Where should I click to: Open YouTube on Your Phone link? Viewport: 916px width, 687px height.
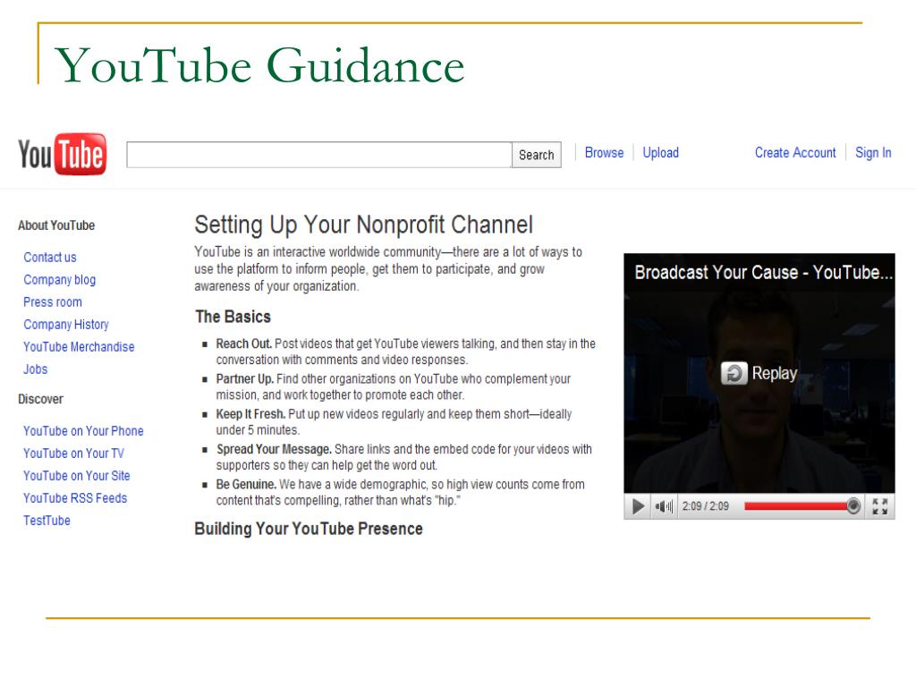pos(83,430)
